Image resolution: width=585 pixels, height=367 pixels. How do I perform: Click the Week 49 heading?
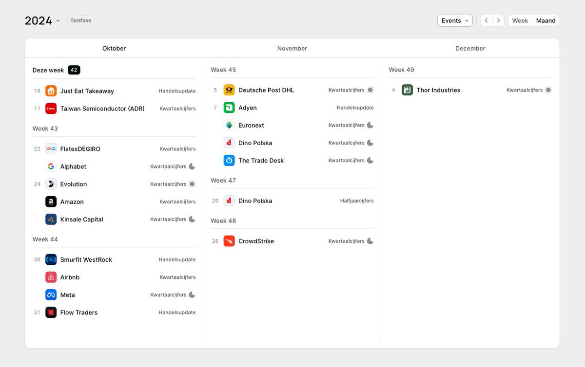tap(402, 70)
